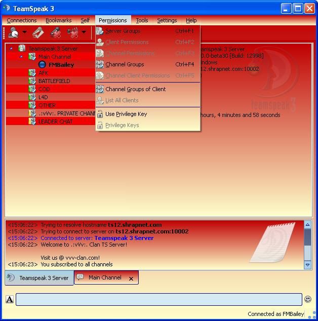Switch to the Teamspeak 3 Server chat tab

pyautogui.click(x=39, y=278)
